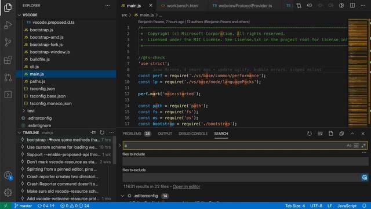Viewport: 371px width, 209px height.
Task: Select the Search panel tab
Action: pos(221,134)
